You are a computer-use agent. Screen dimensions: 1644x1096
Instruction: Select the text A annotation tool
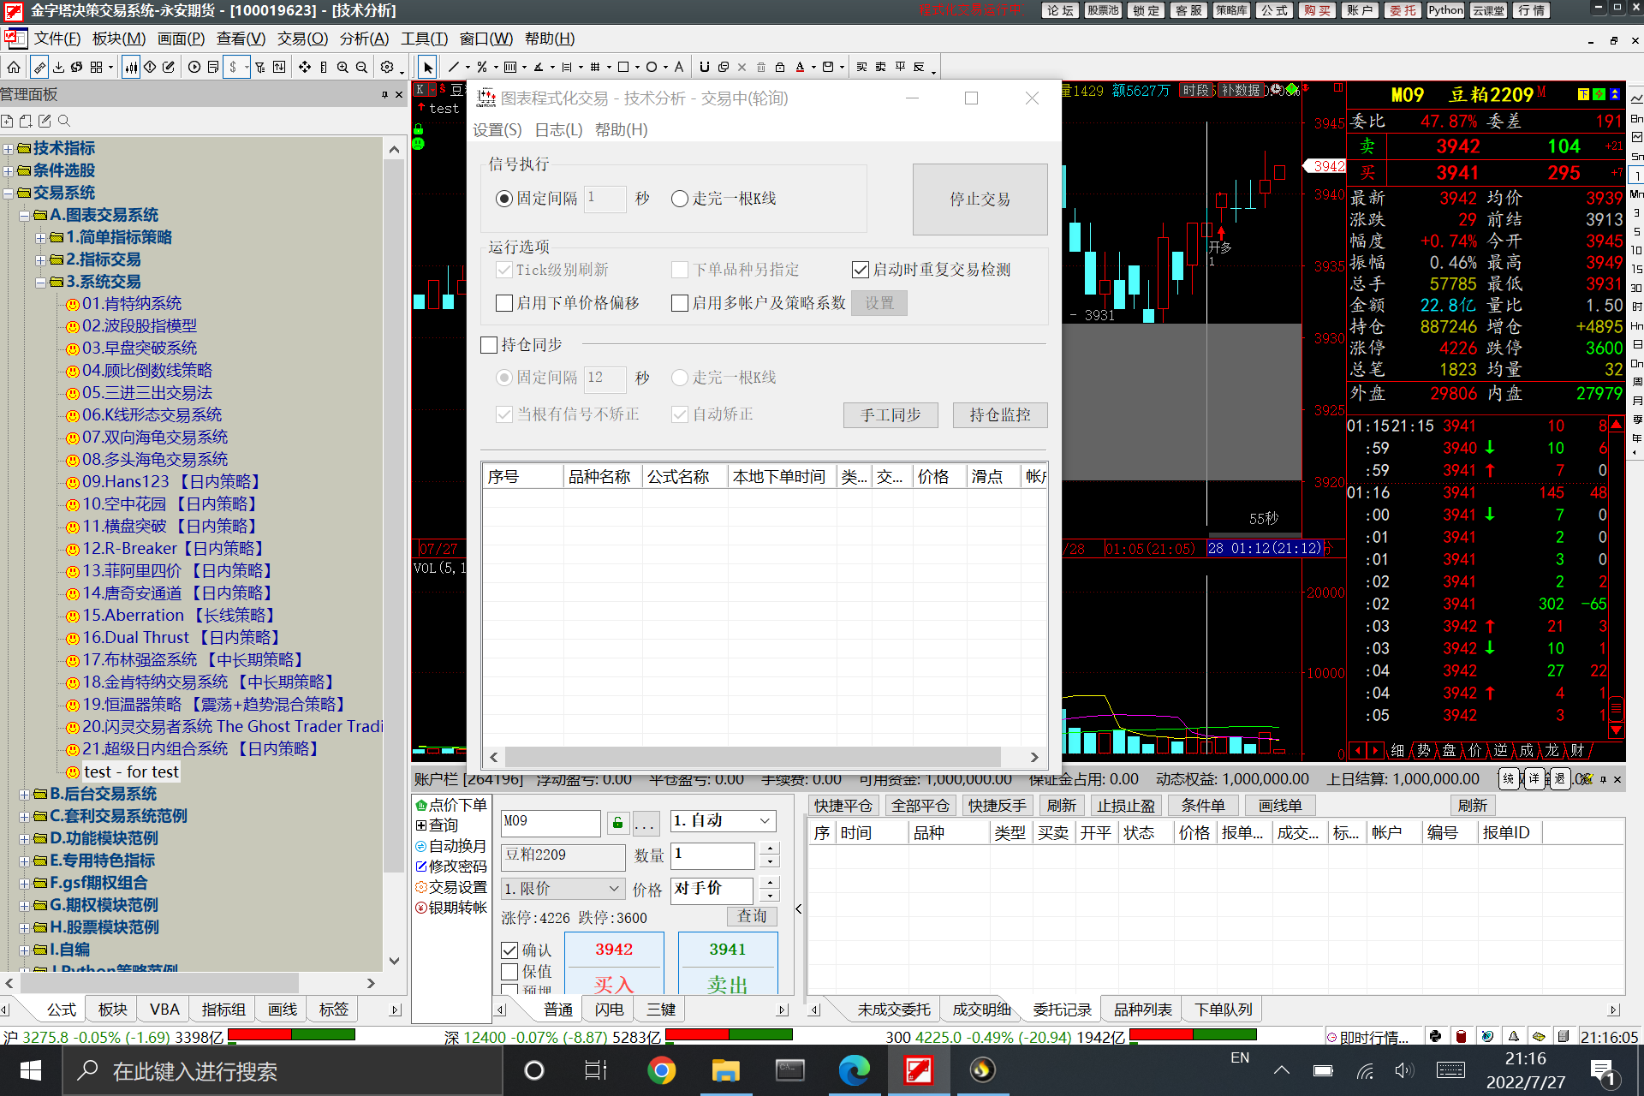pos(679,67)
